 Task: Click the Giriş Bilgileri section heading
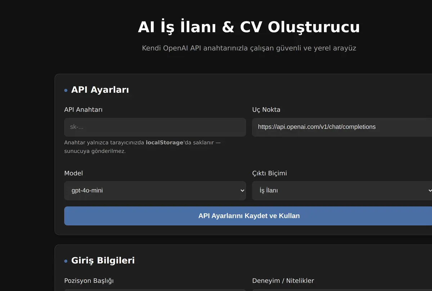(x=103, y=261)
